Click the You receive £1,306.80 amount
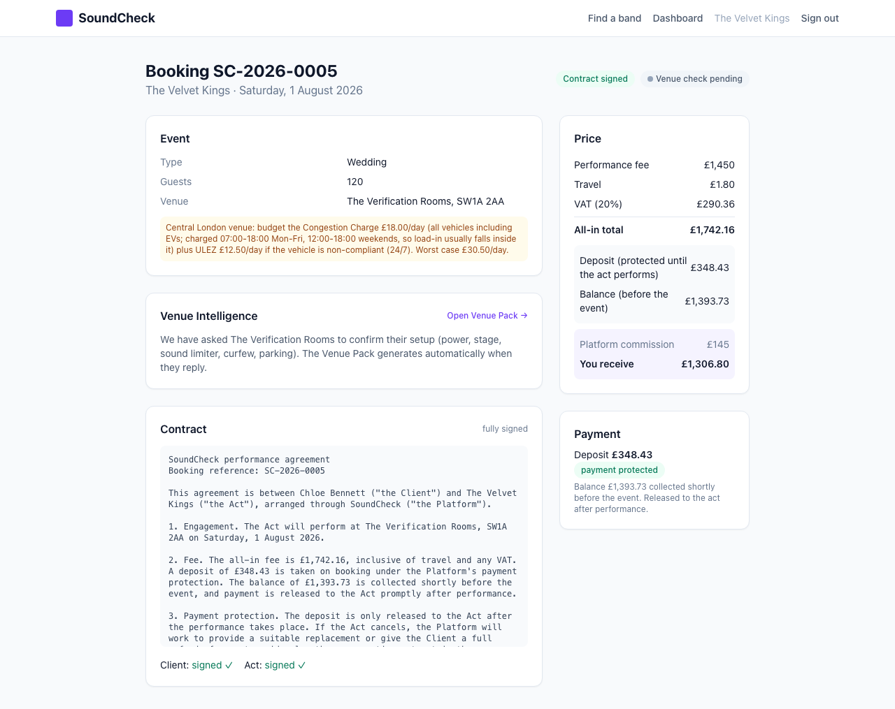 coord(706,364)
